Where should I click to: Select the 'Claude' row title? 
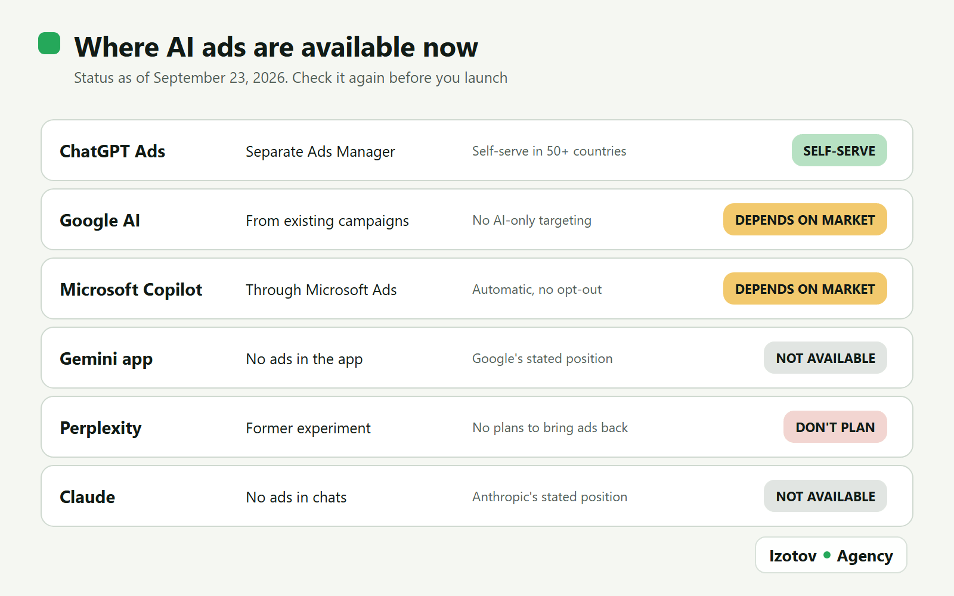88,497
